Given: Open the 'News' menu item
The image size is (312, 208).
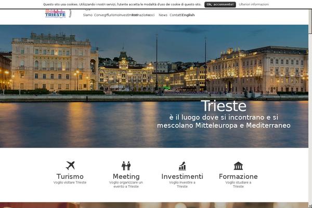Looking at the screenshot, I should point(163,15).
